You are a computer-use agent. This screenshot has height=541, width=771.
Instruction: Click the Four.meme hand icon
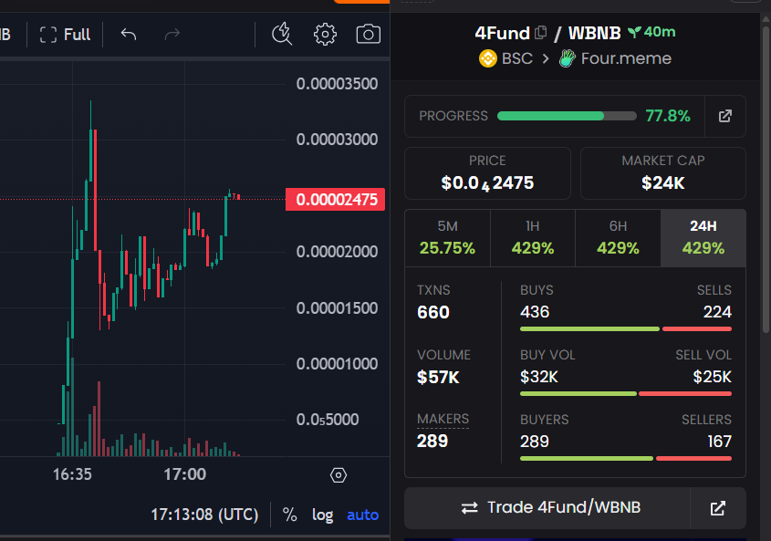pos(567,58)
